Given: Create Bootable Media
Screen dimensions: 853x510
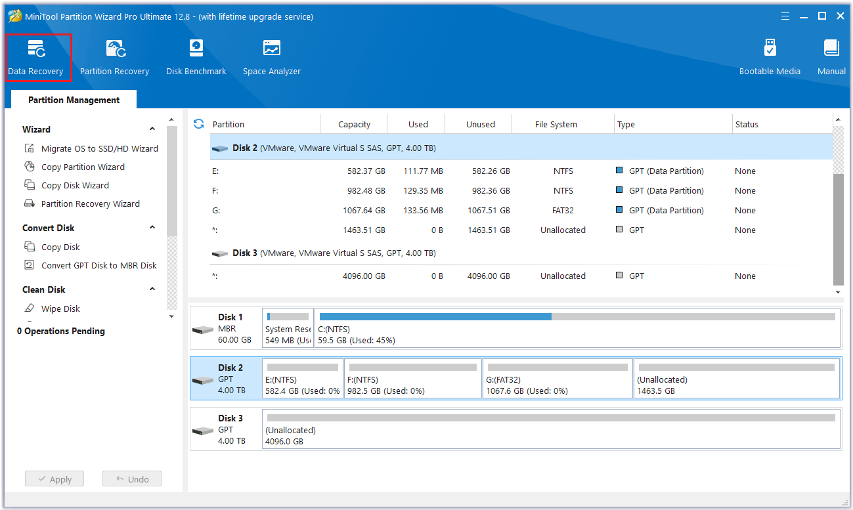Looking at the screenshot, I should click(x=770, y=58).
